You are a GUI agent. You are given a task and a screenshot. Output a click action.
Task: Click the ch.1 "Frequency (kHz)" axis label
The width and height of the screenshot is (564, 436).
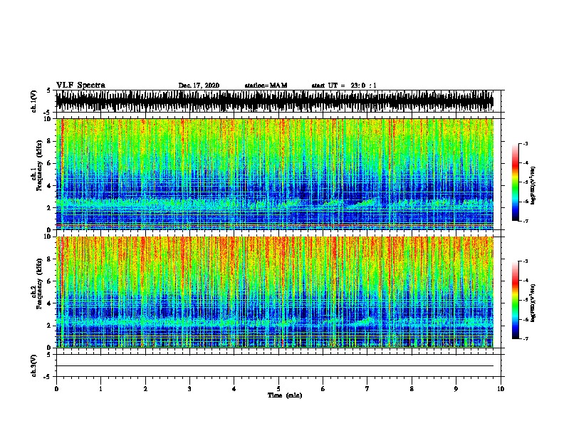pos(39,166)
